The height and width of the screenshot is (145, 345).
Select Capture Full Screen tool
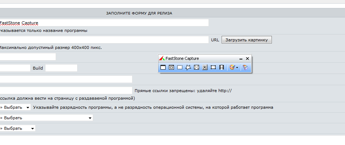click(197, 67)
